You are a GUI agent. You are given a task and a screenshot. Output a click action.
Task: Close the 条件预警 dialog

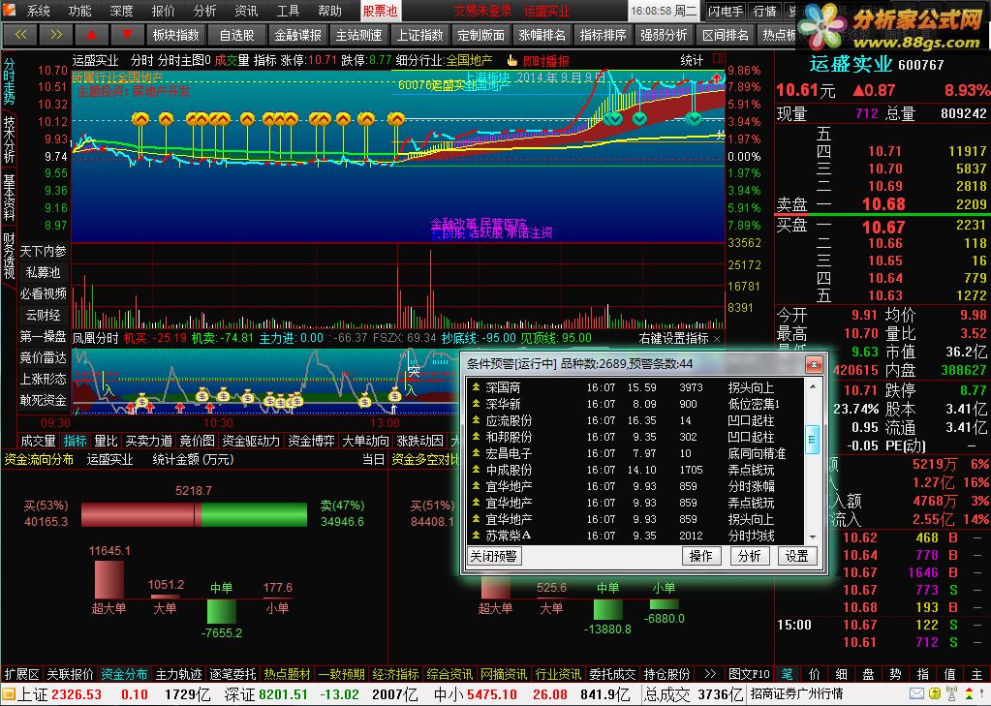pyautogui.click(x=814, y=364)
